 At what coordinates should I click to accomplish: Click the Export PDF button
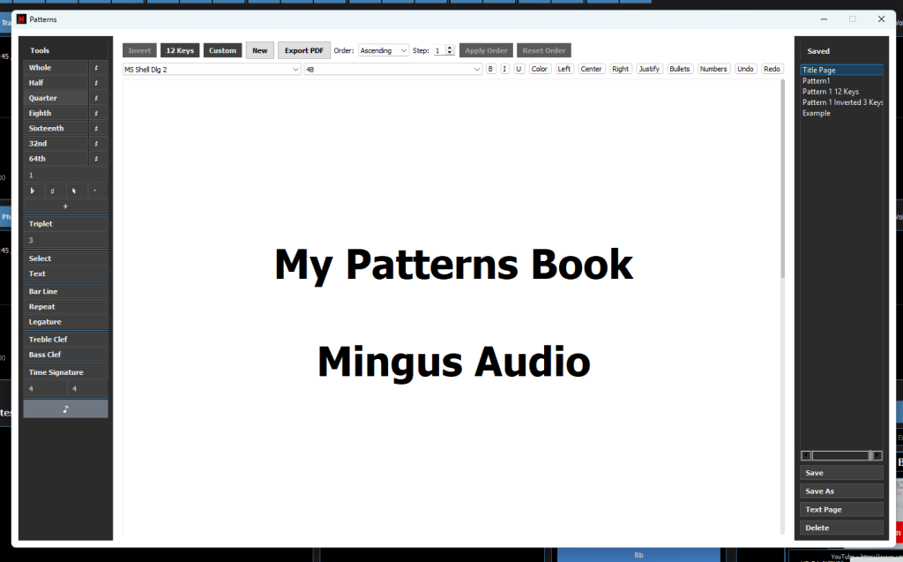point(303,50)
